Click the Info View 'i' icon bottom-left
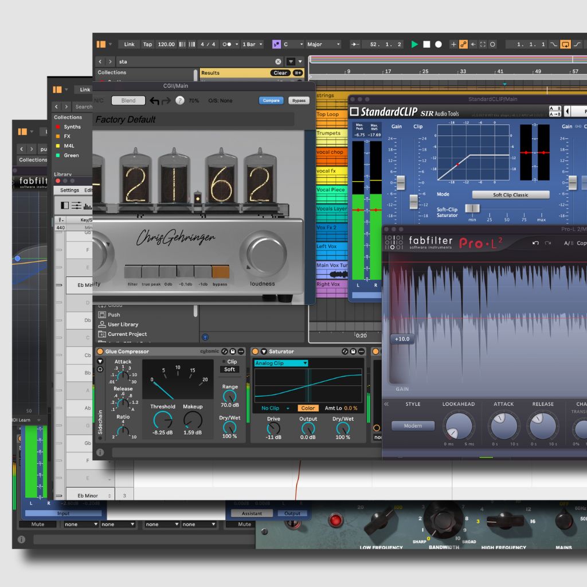 pyautogui.click(x=21, y=539)
